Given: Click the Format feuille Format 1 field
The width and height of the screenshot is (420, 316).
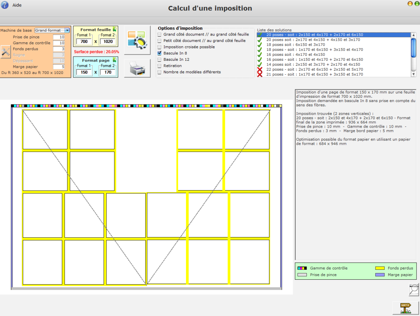Looking at the screenshot, I should [x=84, y=42].
